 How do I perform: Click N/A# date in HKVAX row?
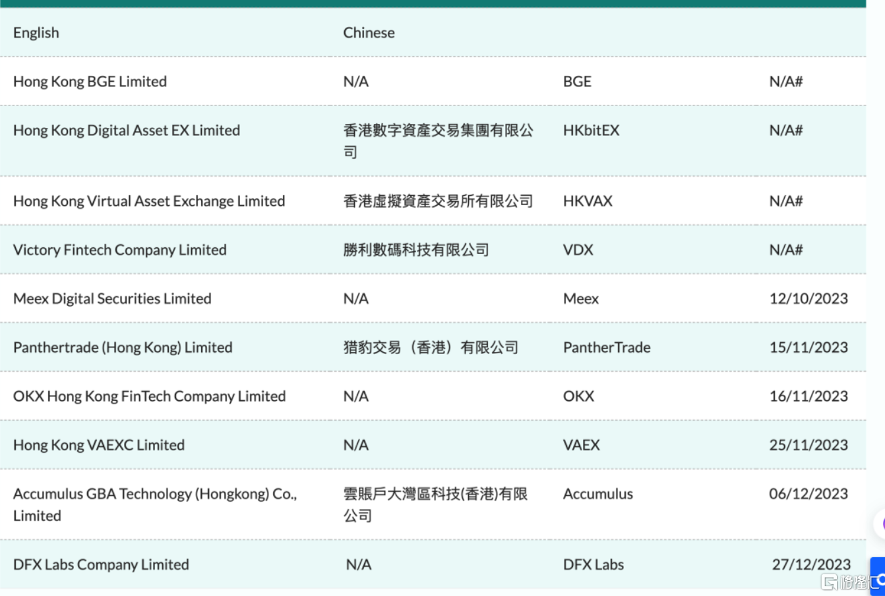(786, 201)
